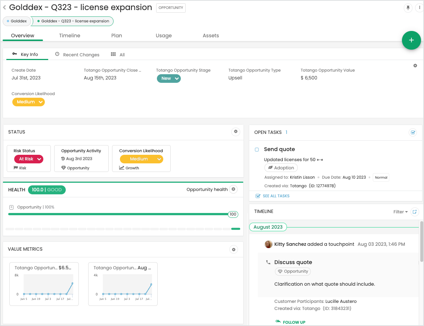
Task: Open the Send quote task title
Action: pyautogui.click(x=279, y=149)
